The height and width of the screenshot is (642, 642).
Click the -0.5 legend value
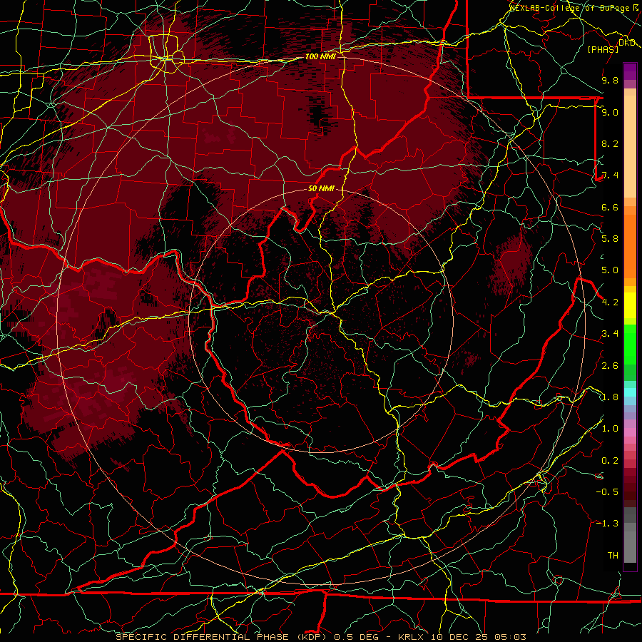point(607,492)
